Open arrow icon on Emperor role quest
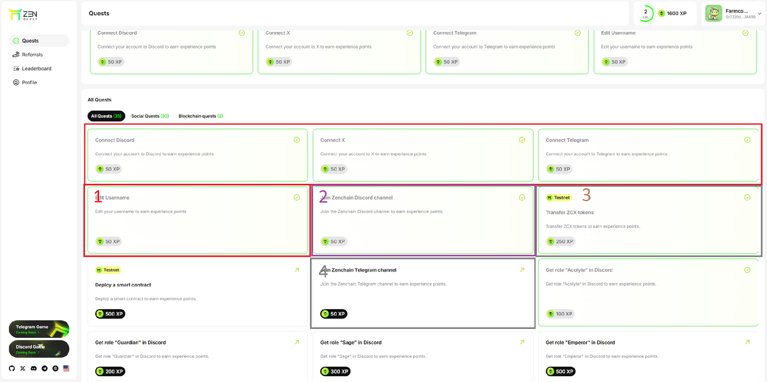Screen dimensions: 767x382 pyautogui.click(x=747, y=342)
